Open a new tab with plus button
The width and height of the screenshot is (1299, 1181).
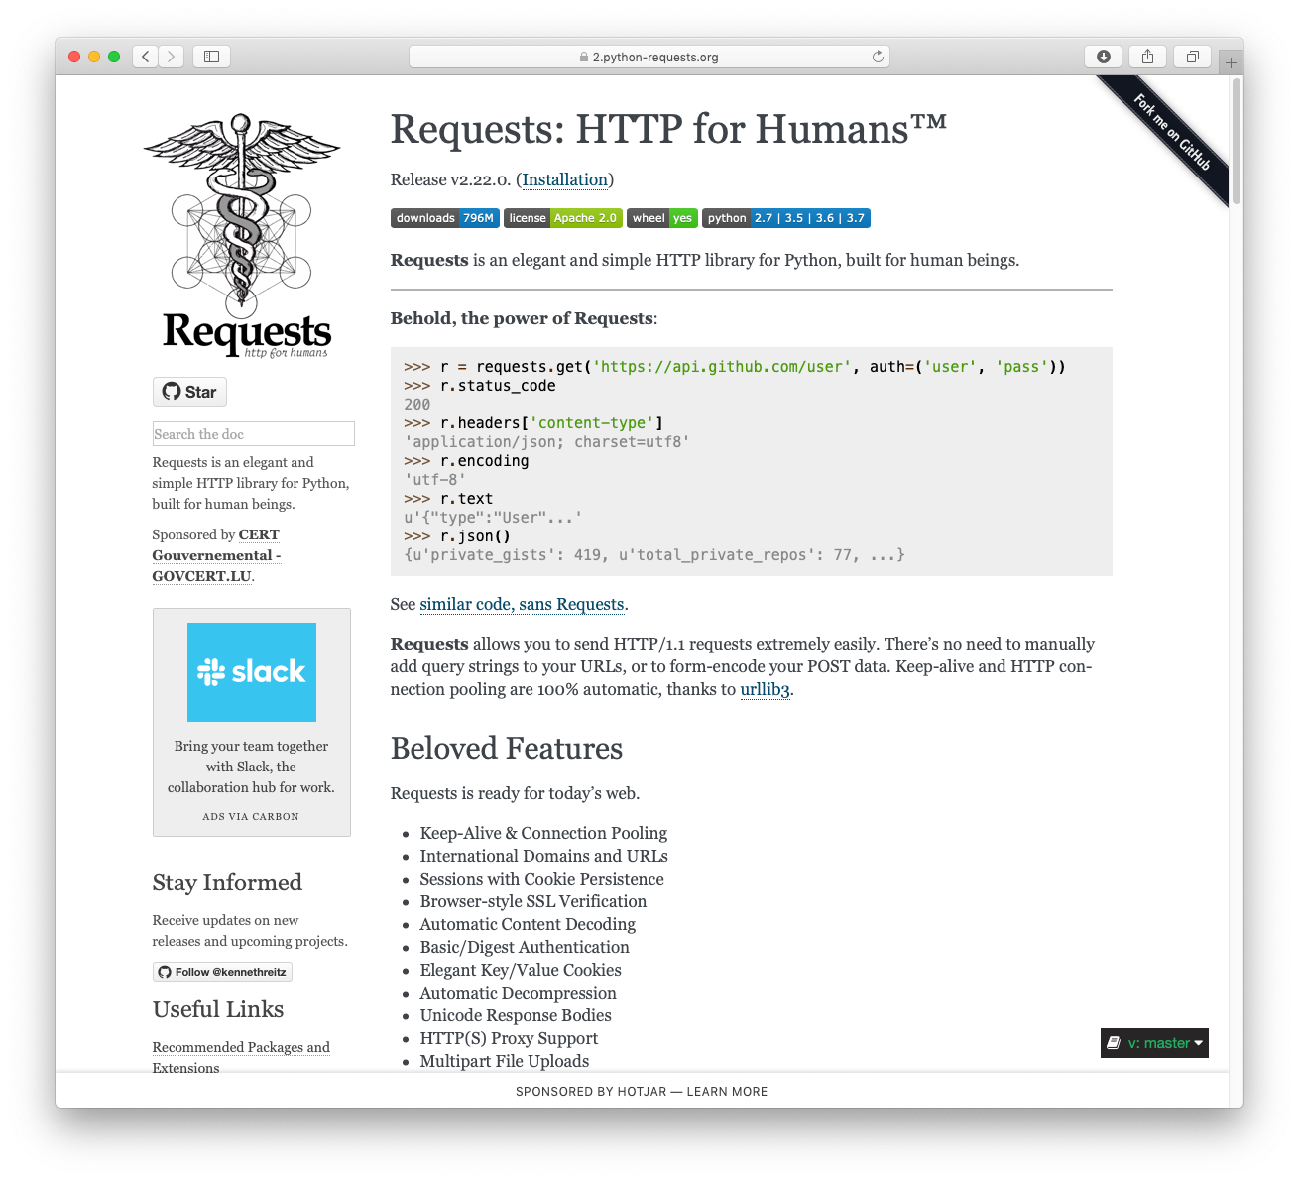pyautogui.click(x=1231, y=62)
